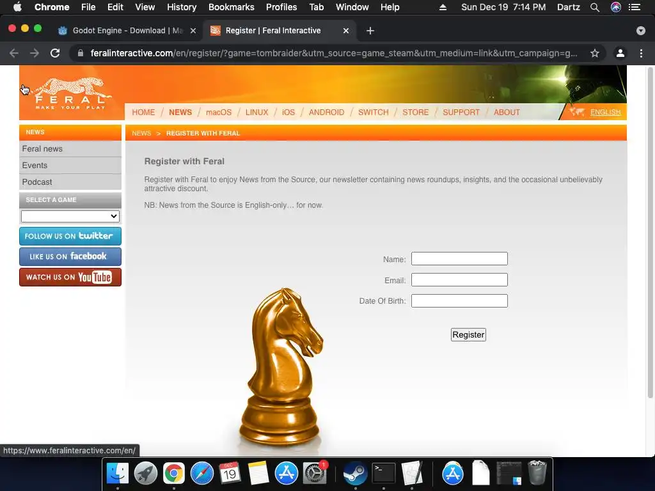Reload the page with the refresh icon
Screen dimensions: 655x491
point(55,53)
